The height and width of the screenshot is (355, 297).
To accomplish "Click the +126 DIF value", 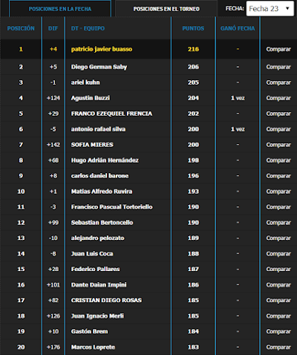I will click(x=53, y=316).
